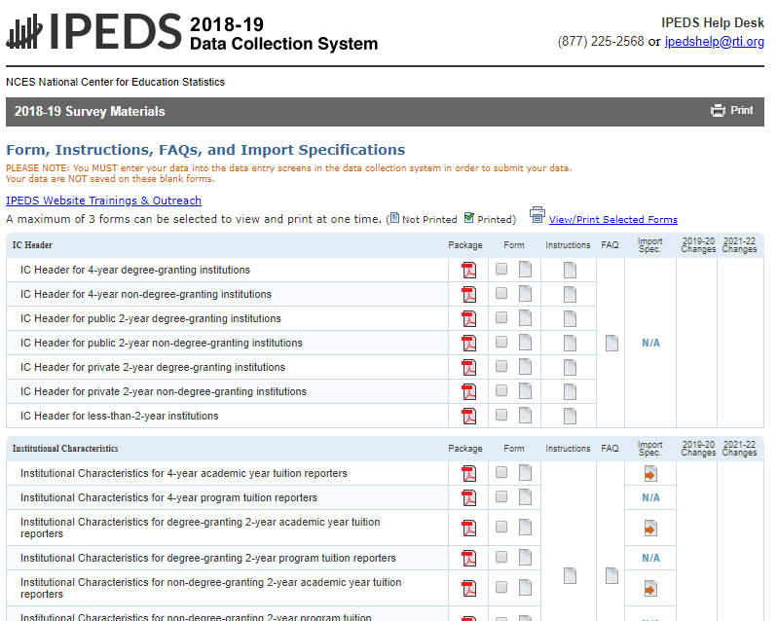Screen dimensions: 778x621
Task: Click View/Print Selected Forms link
Action: click(612, 220)
